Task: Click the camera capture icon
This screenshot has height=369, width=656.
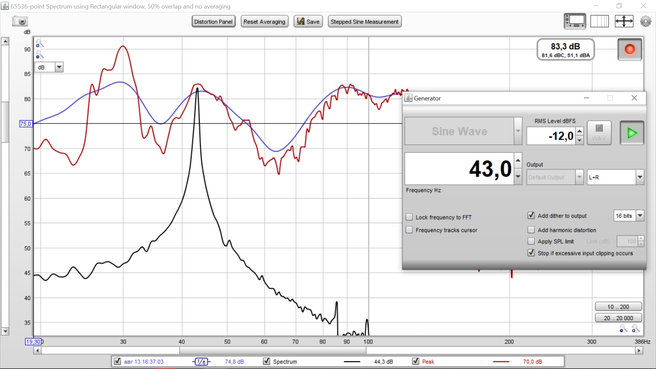Action: [20, 22]
